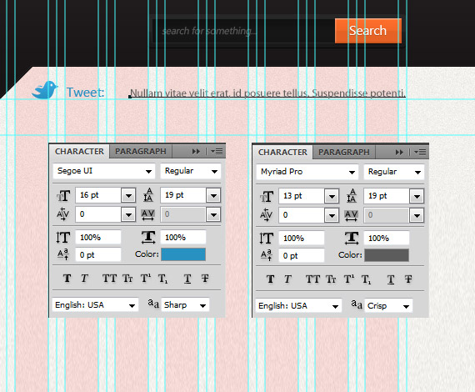475x392 pixels.
Task: Open the Sharp anti-aliasing dropdown
Action: click(x=185, y=305)
